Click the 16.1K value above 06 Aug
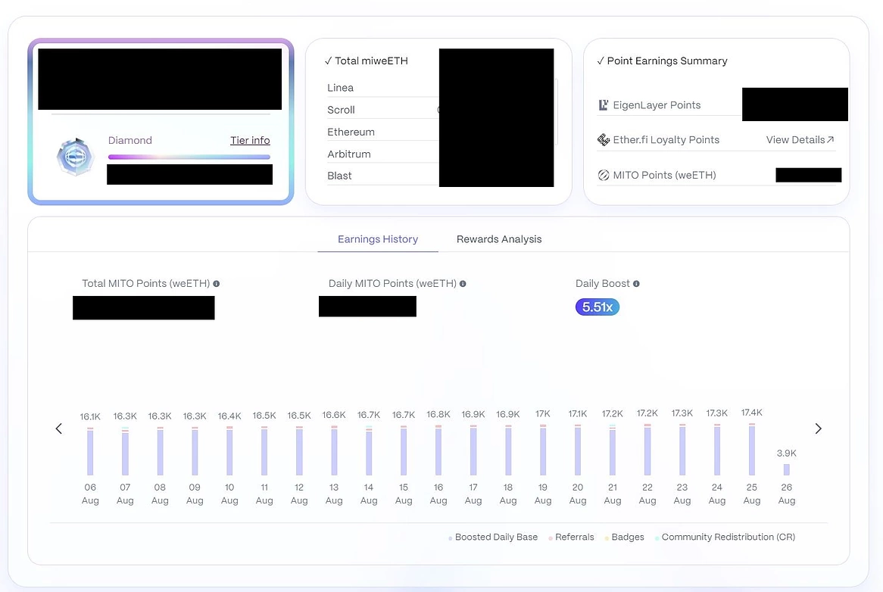The image size is (883, 592). (x=90, y=416)
